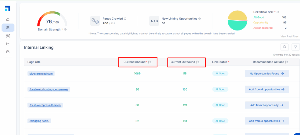The width and height of the screenshot is (300, 135).
Task: Open the bloggersneed.com page link
Action: click(41, 74)
